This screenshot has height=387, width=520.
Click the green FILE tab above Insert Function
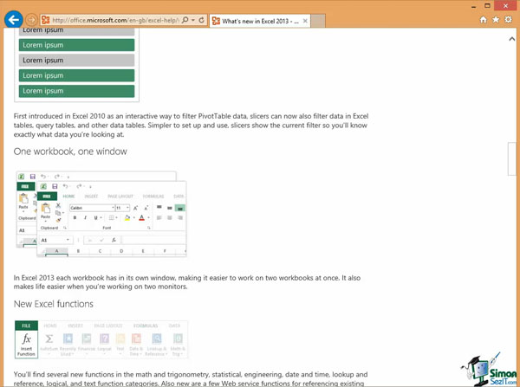pyautogui.click(x=26, y=326)
